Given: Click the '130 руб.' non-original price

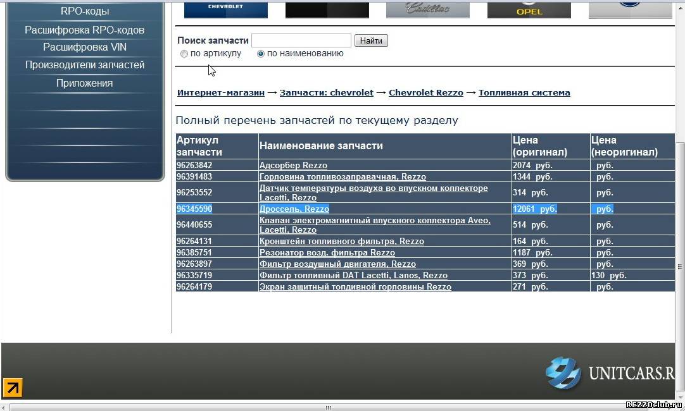Looking at the screenshot, I should coord(608,275).
